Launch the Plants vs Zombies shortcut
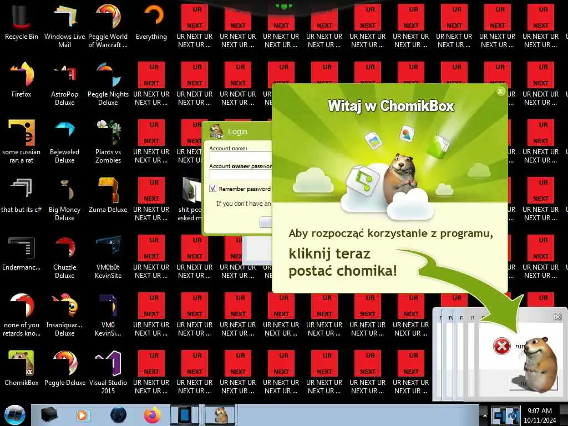The width and height of the screenshot is (568, 426). [108, 141]
